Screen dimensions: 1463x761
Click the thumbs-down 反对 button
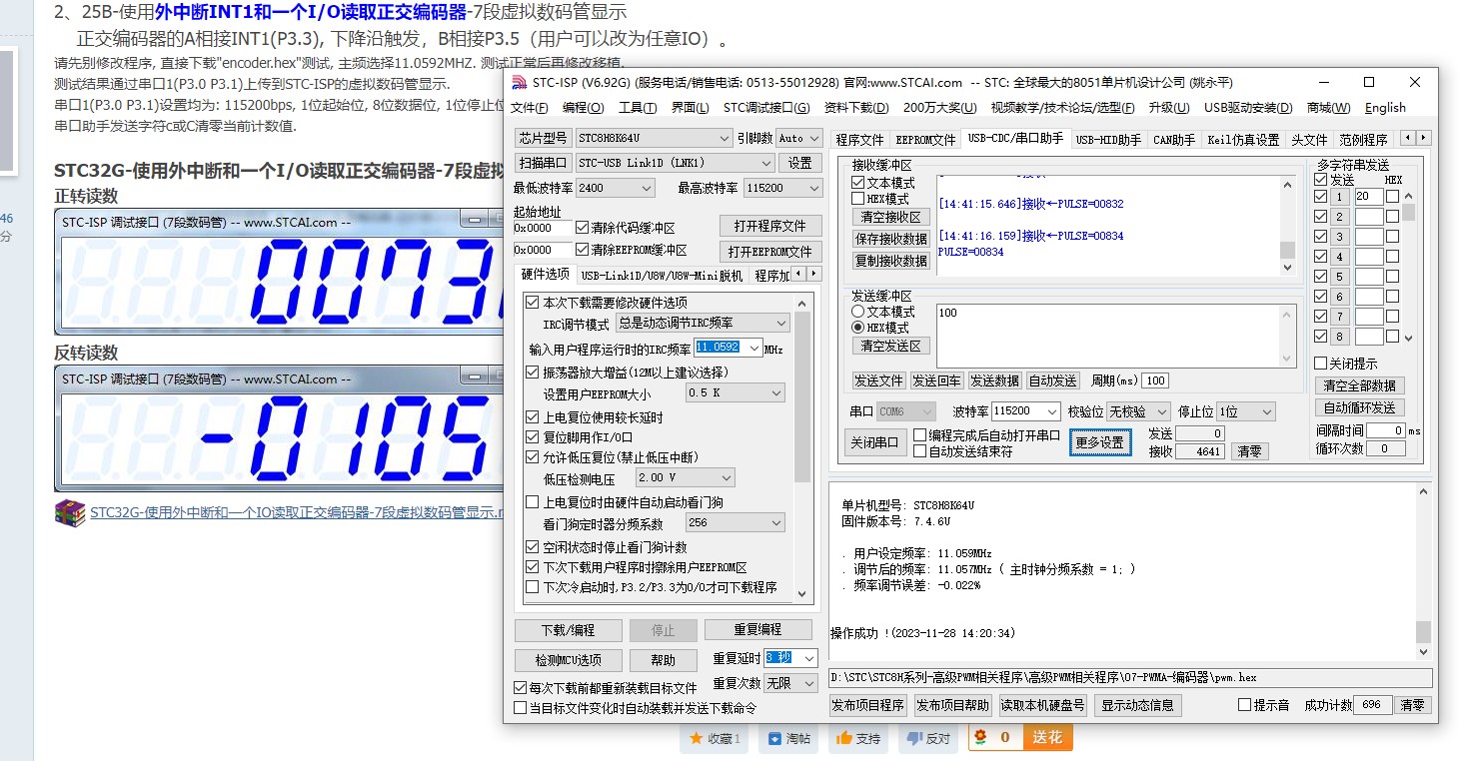point(928,738)
